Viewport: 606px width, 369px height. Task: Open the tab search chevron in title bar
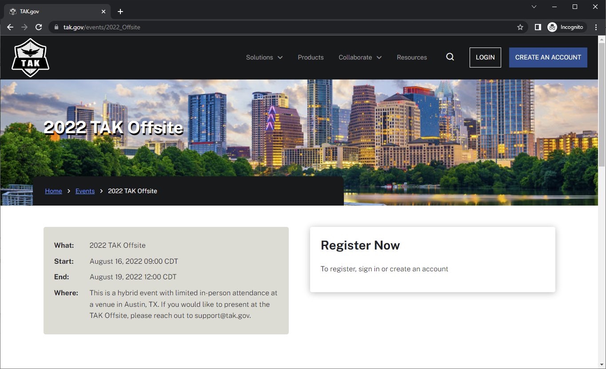[534, 7]
